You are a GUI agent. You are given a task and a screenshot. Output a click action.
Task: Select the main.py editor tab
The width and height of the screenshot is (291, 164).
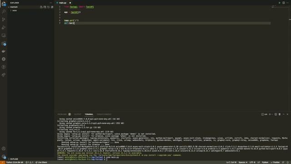[63, 3]
